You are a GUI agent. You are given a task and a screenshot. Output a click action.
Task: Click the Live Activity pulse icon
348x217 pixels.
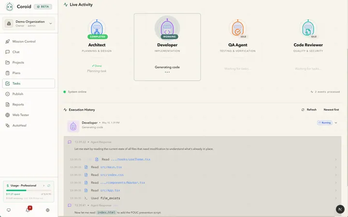(65, 4)
